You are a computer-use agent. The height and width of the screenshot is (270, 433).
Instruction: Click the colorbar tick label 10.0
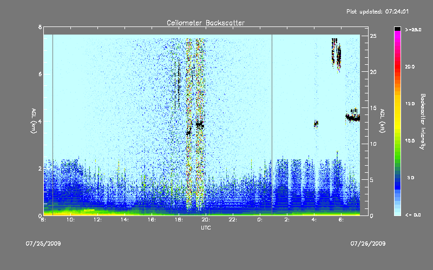410,141
